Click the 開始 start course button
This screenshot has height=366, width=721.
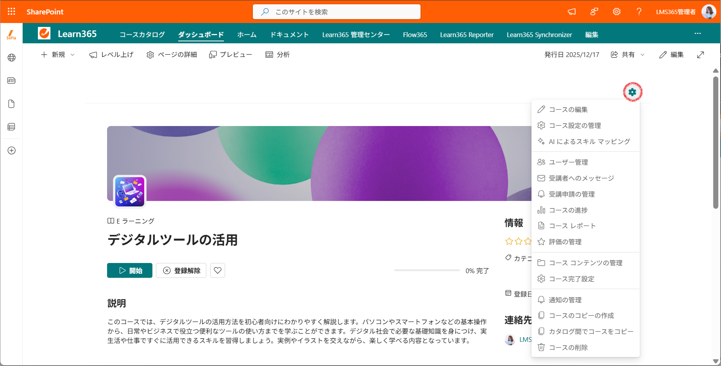pos(130,270)
